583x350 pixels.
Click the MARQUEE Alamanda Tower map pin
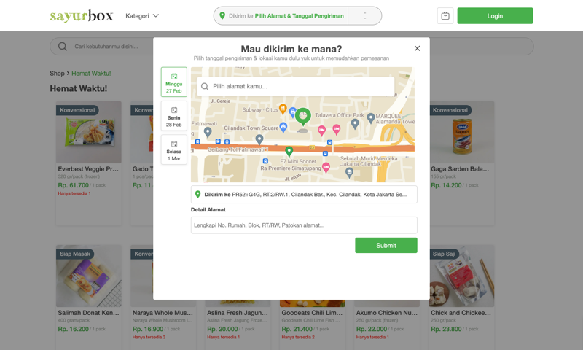pos(371,118)
